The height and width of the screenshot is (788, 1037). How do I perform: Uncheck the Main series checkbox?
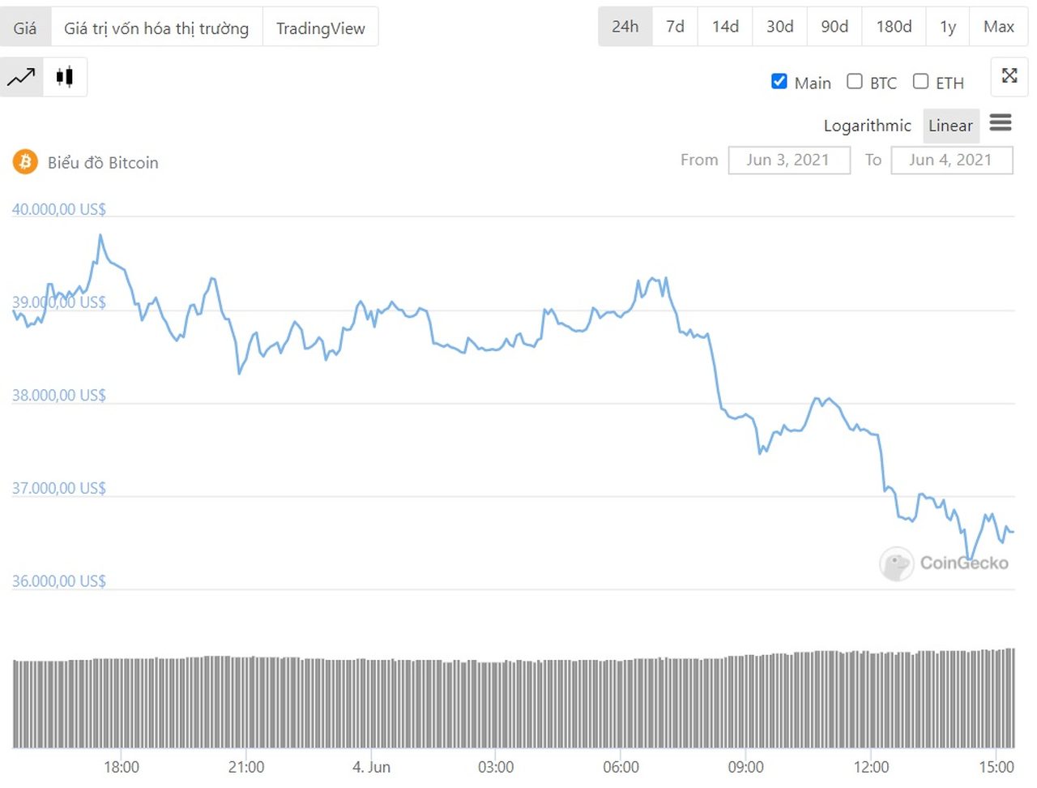(x=779, y=81)
